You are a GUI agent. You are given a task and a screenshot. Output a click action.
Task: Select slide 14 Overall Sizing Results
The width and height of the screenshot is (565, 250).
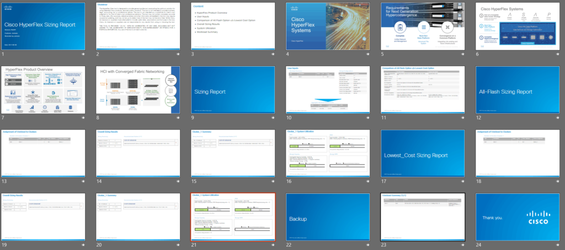[x=138, y=154]
